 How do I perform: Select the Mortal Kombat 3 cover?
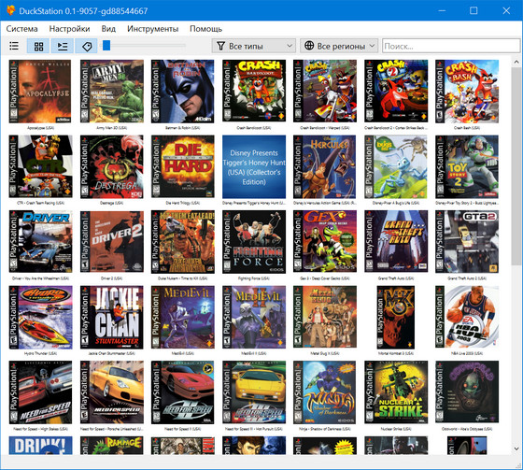pyautogui.click(x=396, y=317)
